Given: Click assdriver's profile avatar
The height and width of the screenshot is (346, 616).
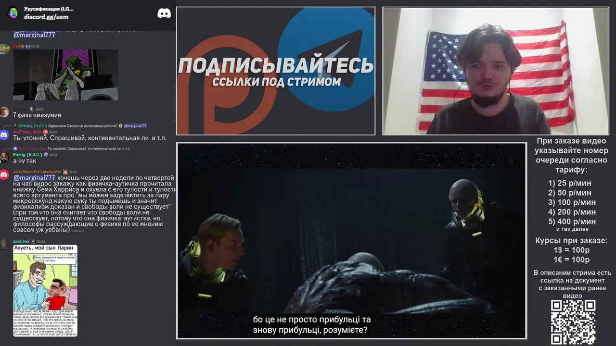Looking at the screenshot, I should [4, 244].
